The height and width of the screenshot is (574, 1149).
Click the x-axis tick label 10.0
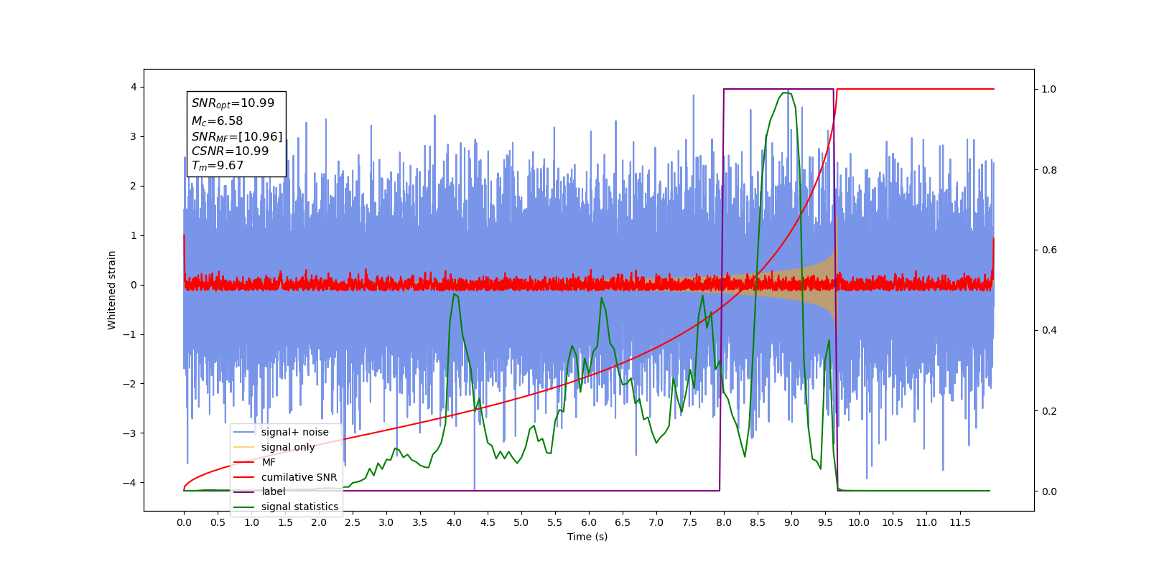pos(859,522)
